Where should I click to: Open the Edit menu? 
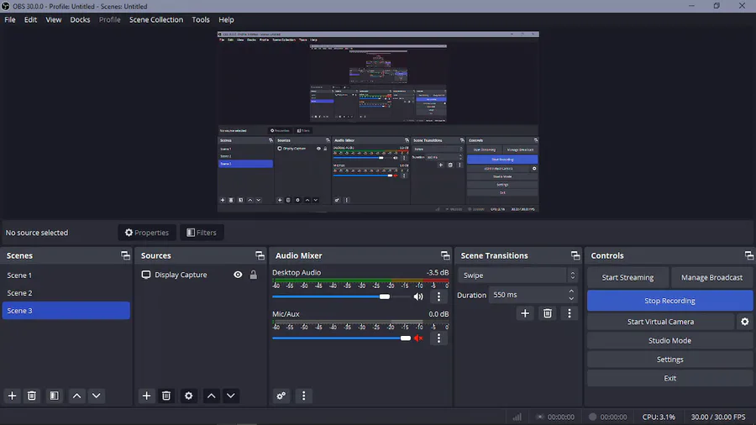pos(30,20)
